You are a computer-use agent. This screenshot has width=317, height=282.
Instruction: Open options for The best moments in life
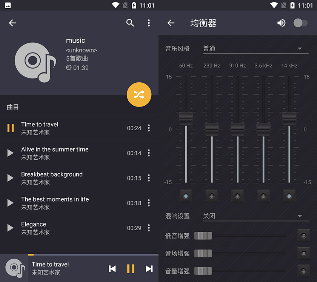tap(149, 203)
